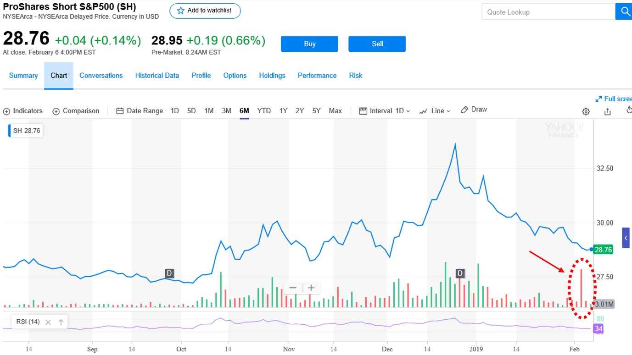The width and height of the screenshot is (632, 355).
Task: Click the RSI (14) indicator label
Action: [x=28, y=322]
